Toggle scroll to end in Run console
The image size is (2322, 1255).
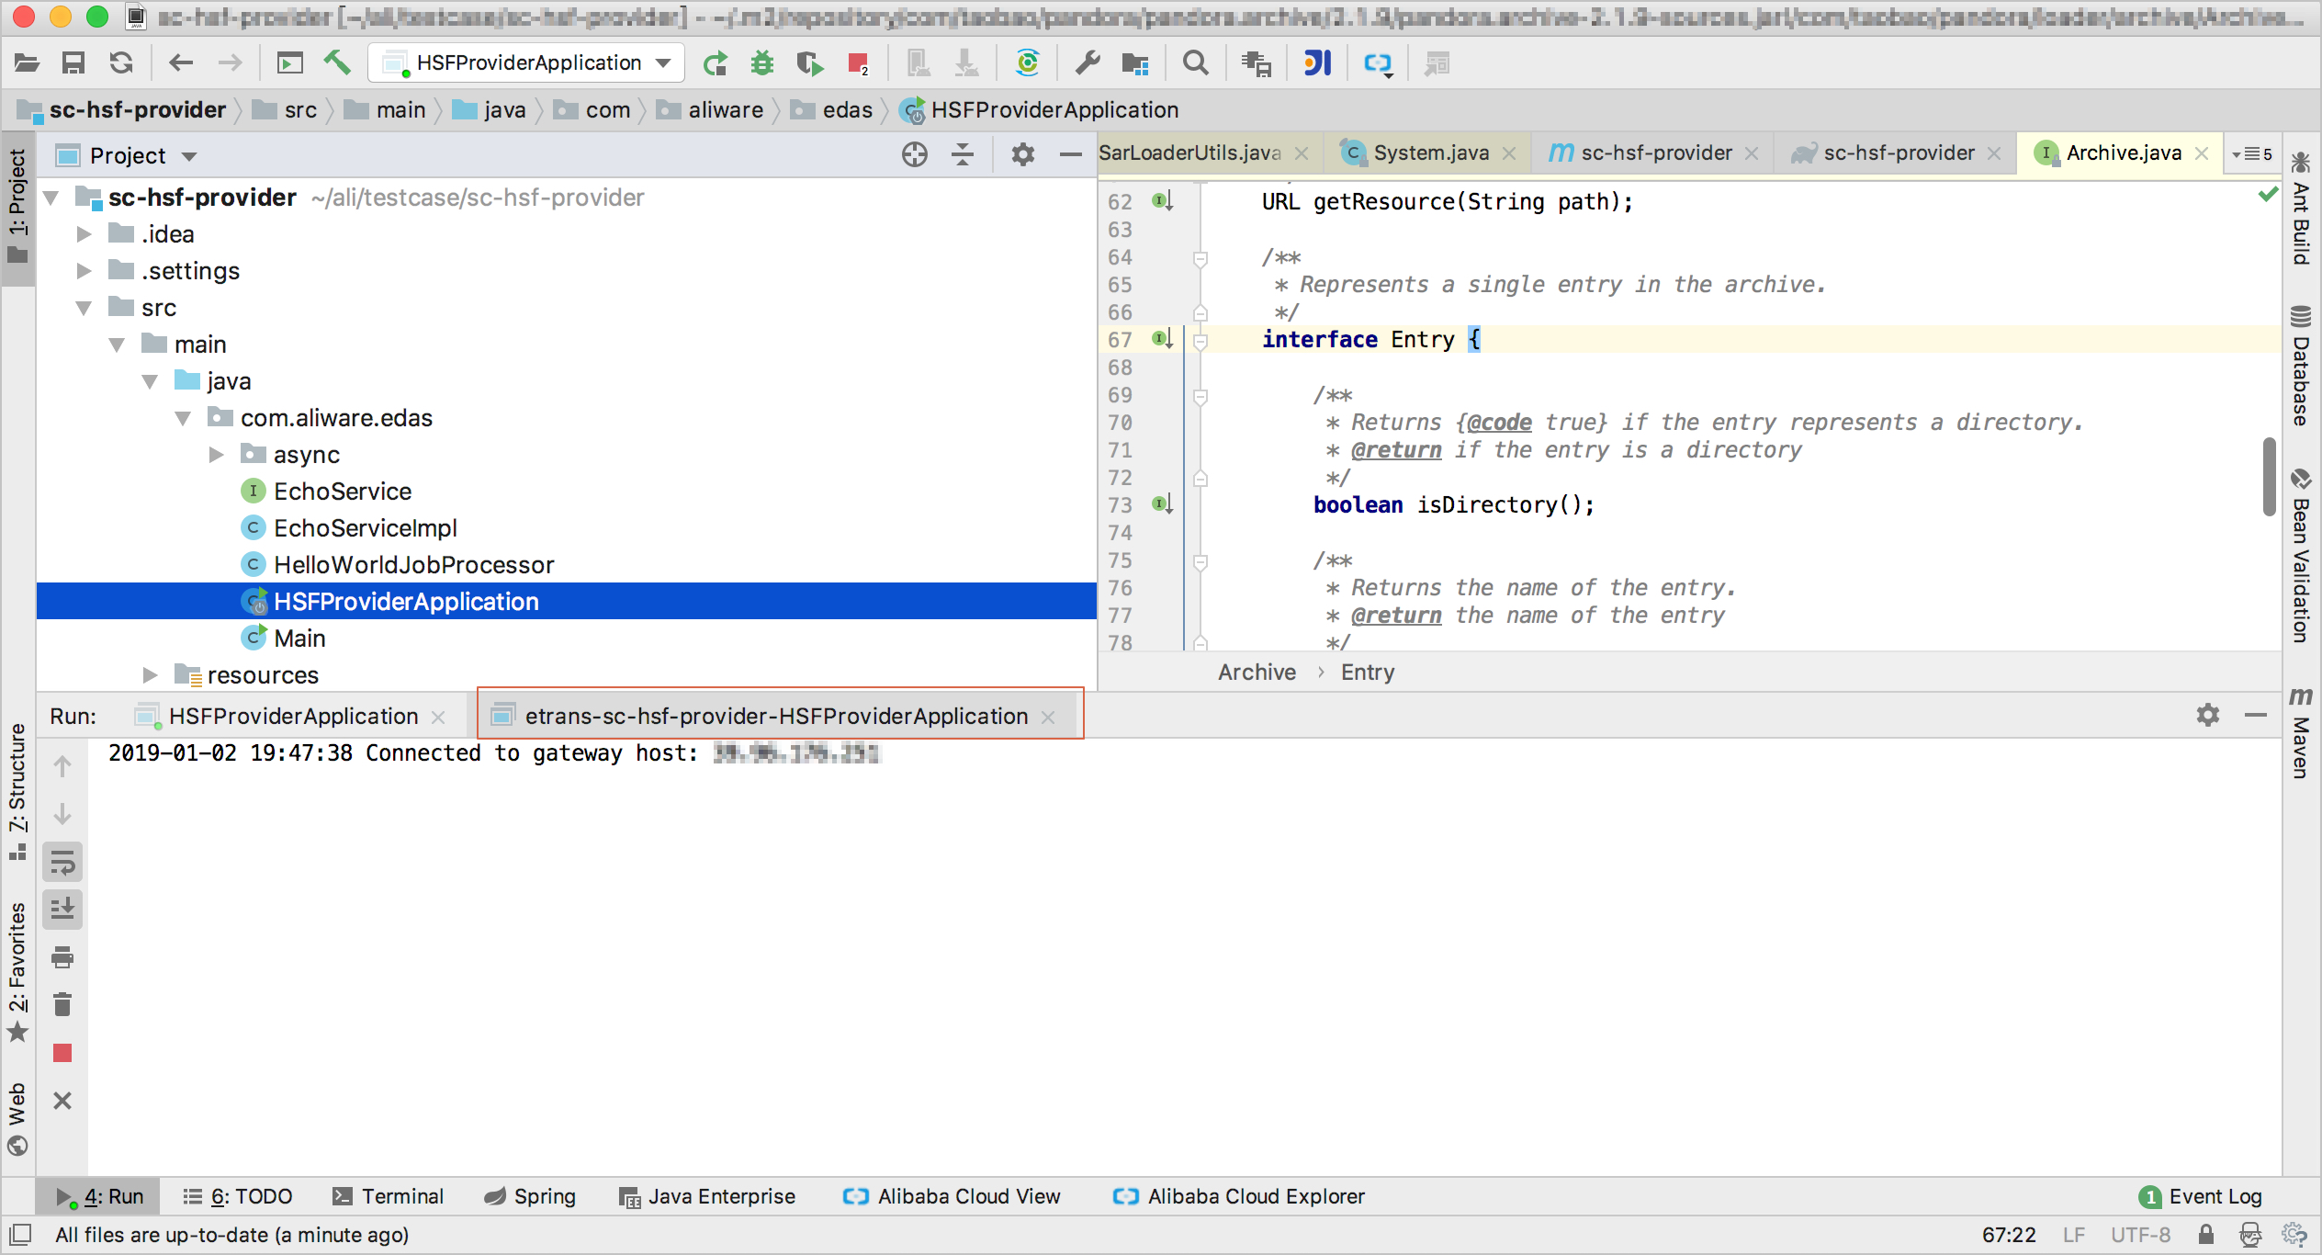pyautogui.click(x=62, y=910)
